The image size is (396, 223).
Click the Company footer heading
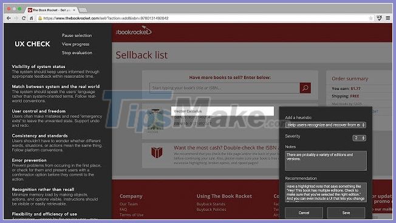[131, 196]
